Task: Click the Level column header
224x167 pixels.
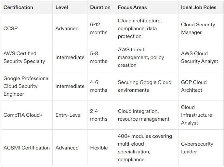Action: (x=62, y=7)
